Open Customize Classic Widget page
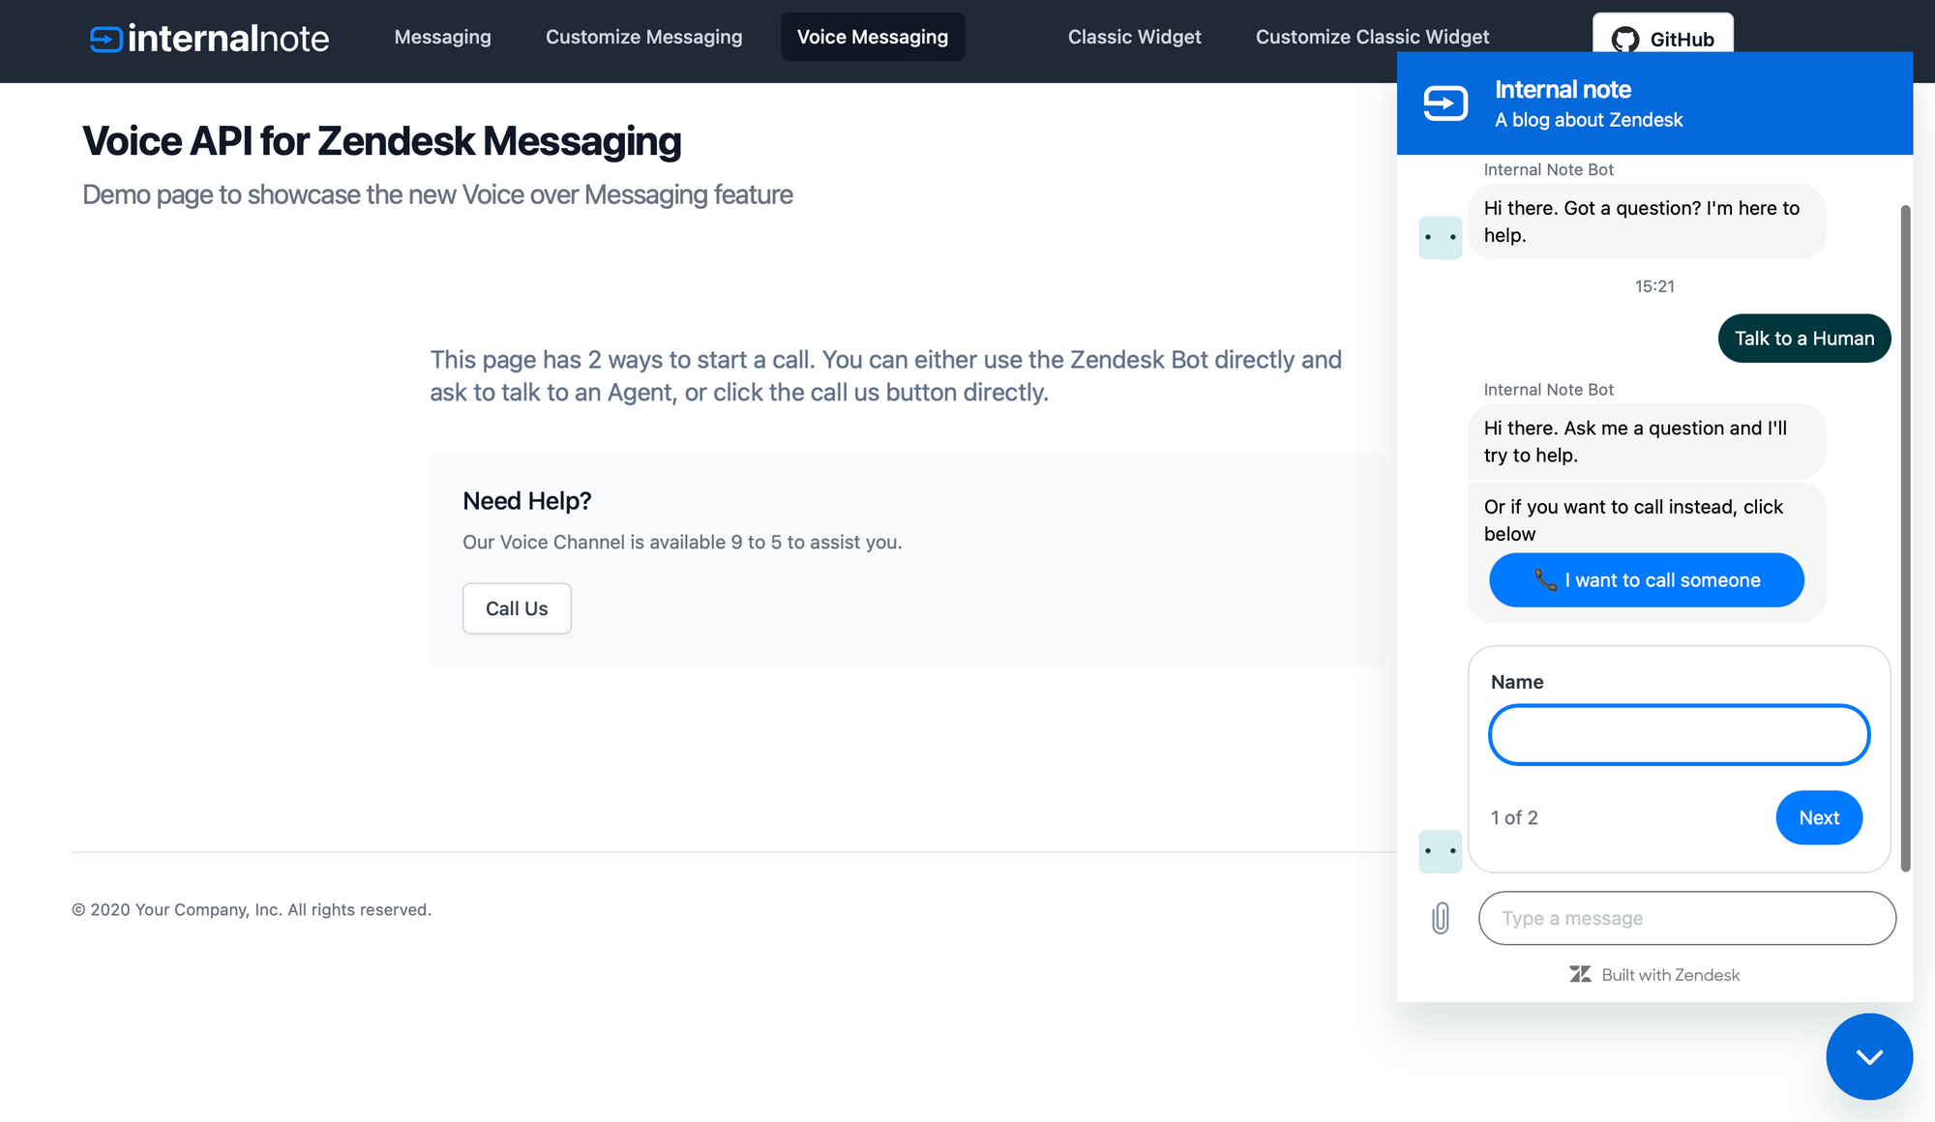 (1372, 37)
